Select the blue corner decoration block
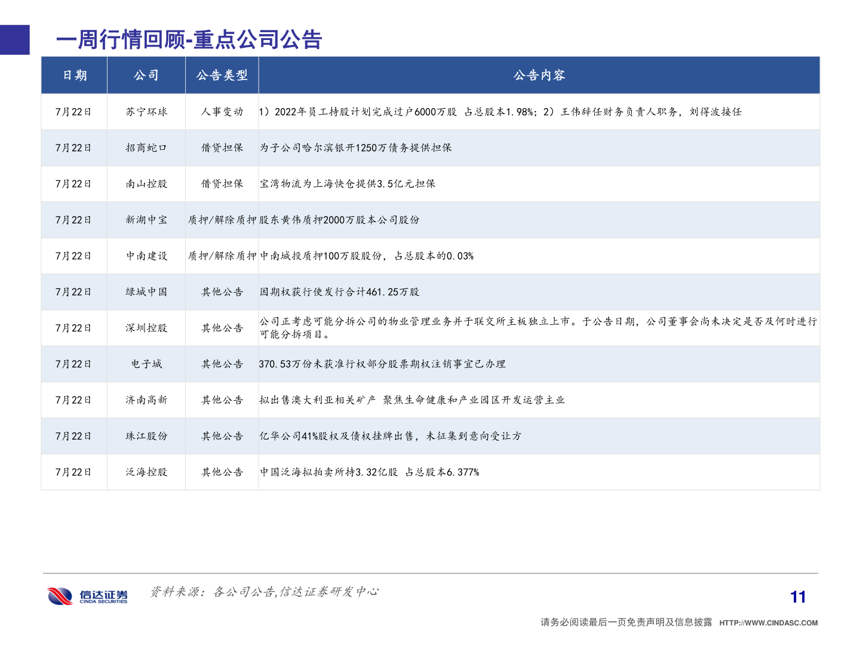This screenshot has width=860, height=645. (14, 40)
